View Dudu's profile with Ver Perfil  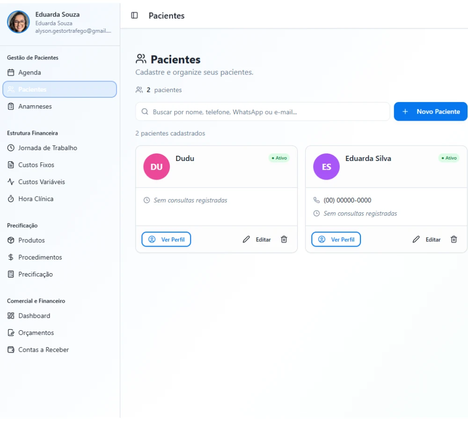166,240
